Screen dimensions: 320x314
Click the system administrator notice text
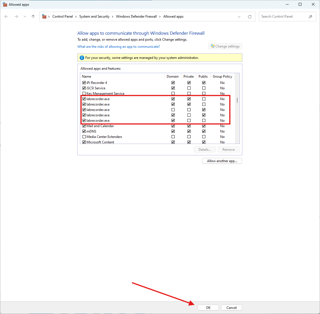coord(142,58)
